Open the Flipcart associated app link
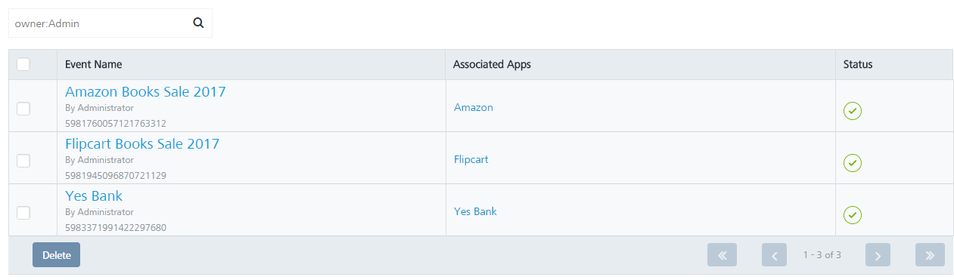 473,159
